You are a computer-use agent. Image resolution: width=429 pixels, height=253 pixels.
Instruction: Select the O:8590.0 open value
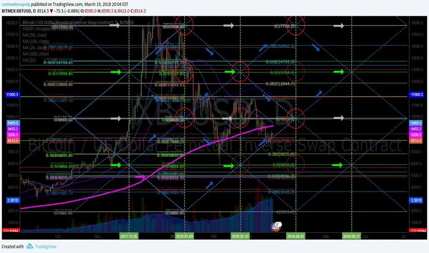(88, 11)
